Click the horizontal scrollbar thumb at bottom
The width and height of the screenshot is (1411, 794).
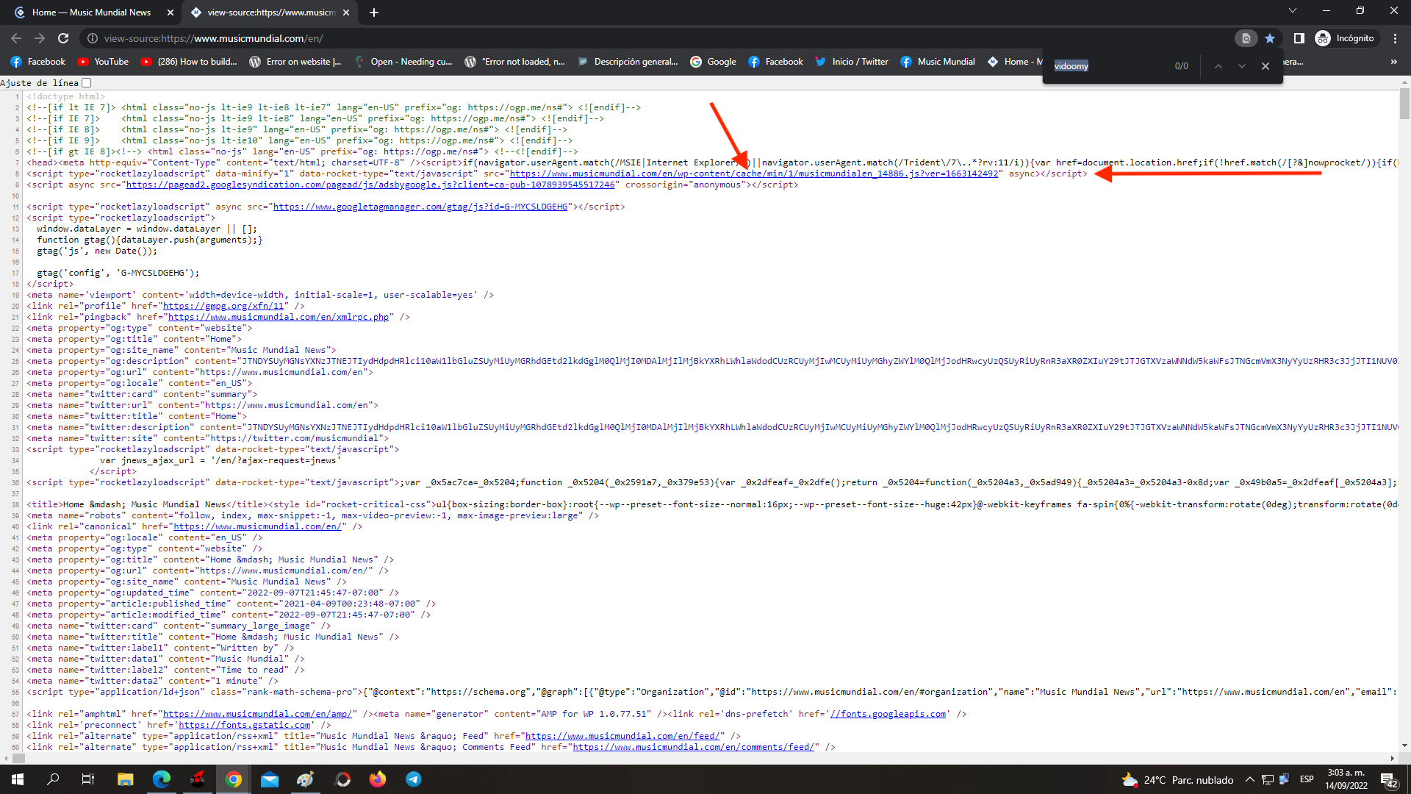tap(19, 758)
